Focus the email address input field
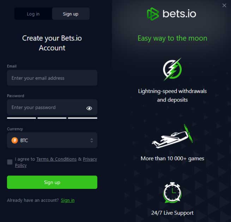This screenshot has width=231, height=222. coord(52,78)
